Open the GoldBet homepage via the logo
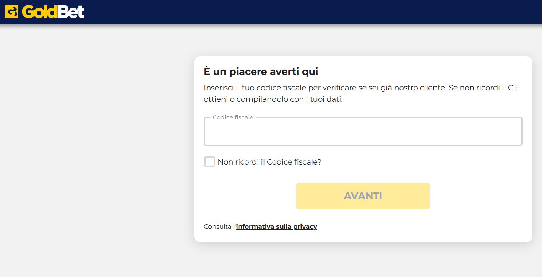This screenshot has height=277, width=542. (x=44, y=11)
